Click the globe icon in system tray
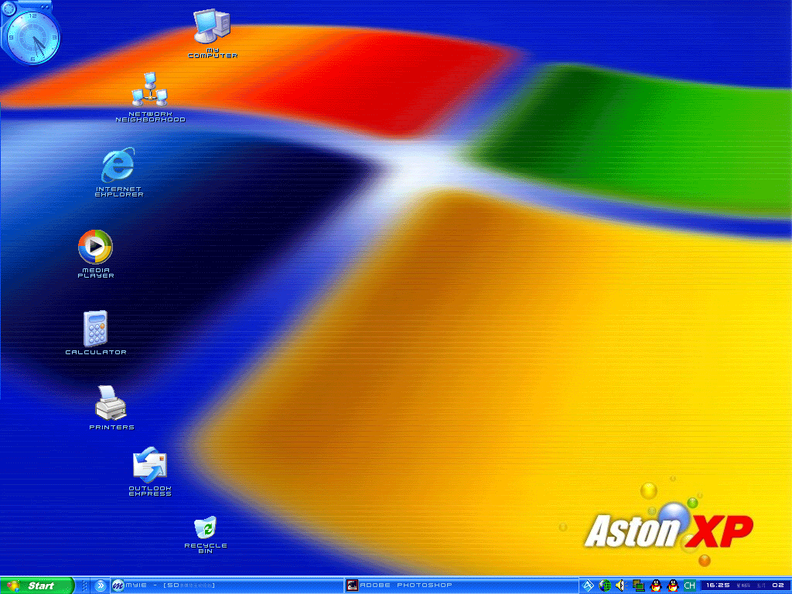The image size is (792, 594). (605, 585)
